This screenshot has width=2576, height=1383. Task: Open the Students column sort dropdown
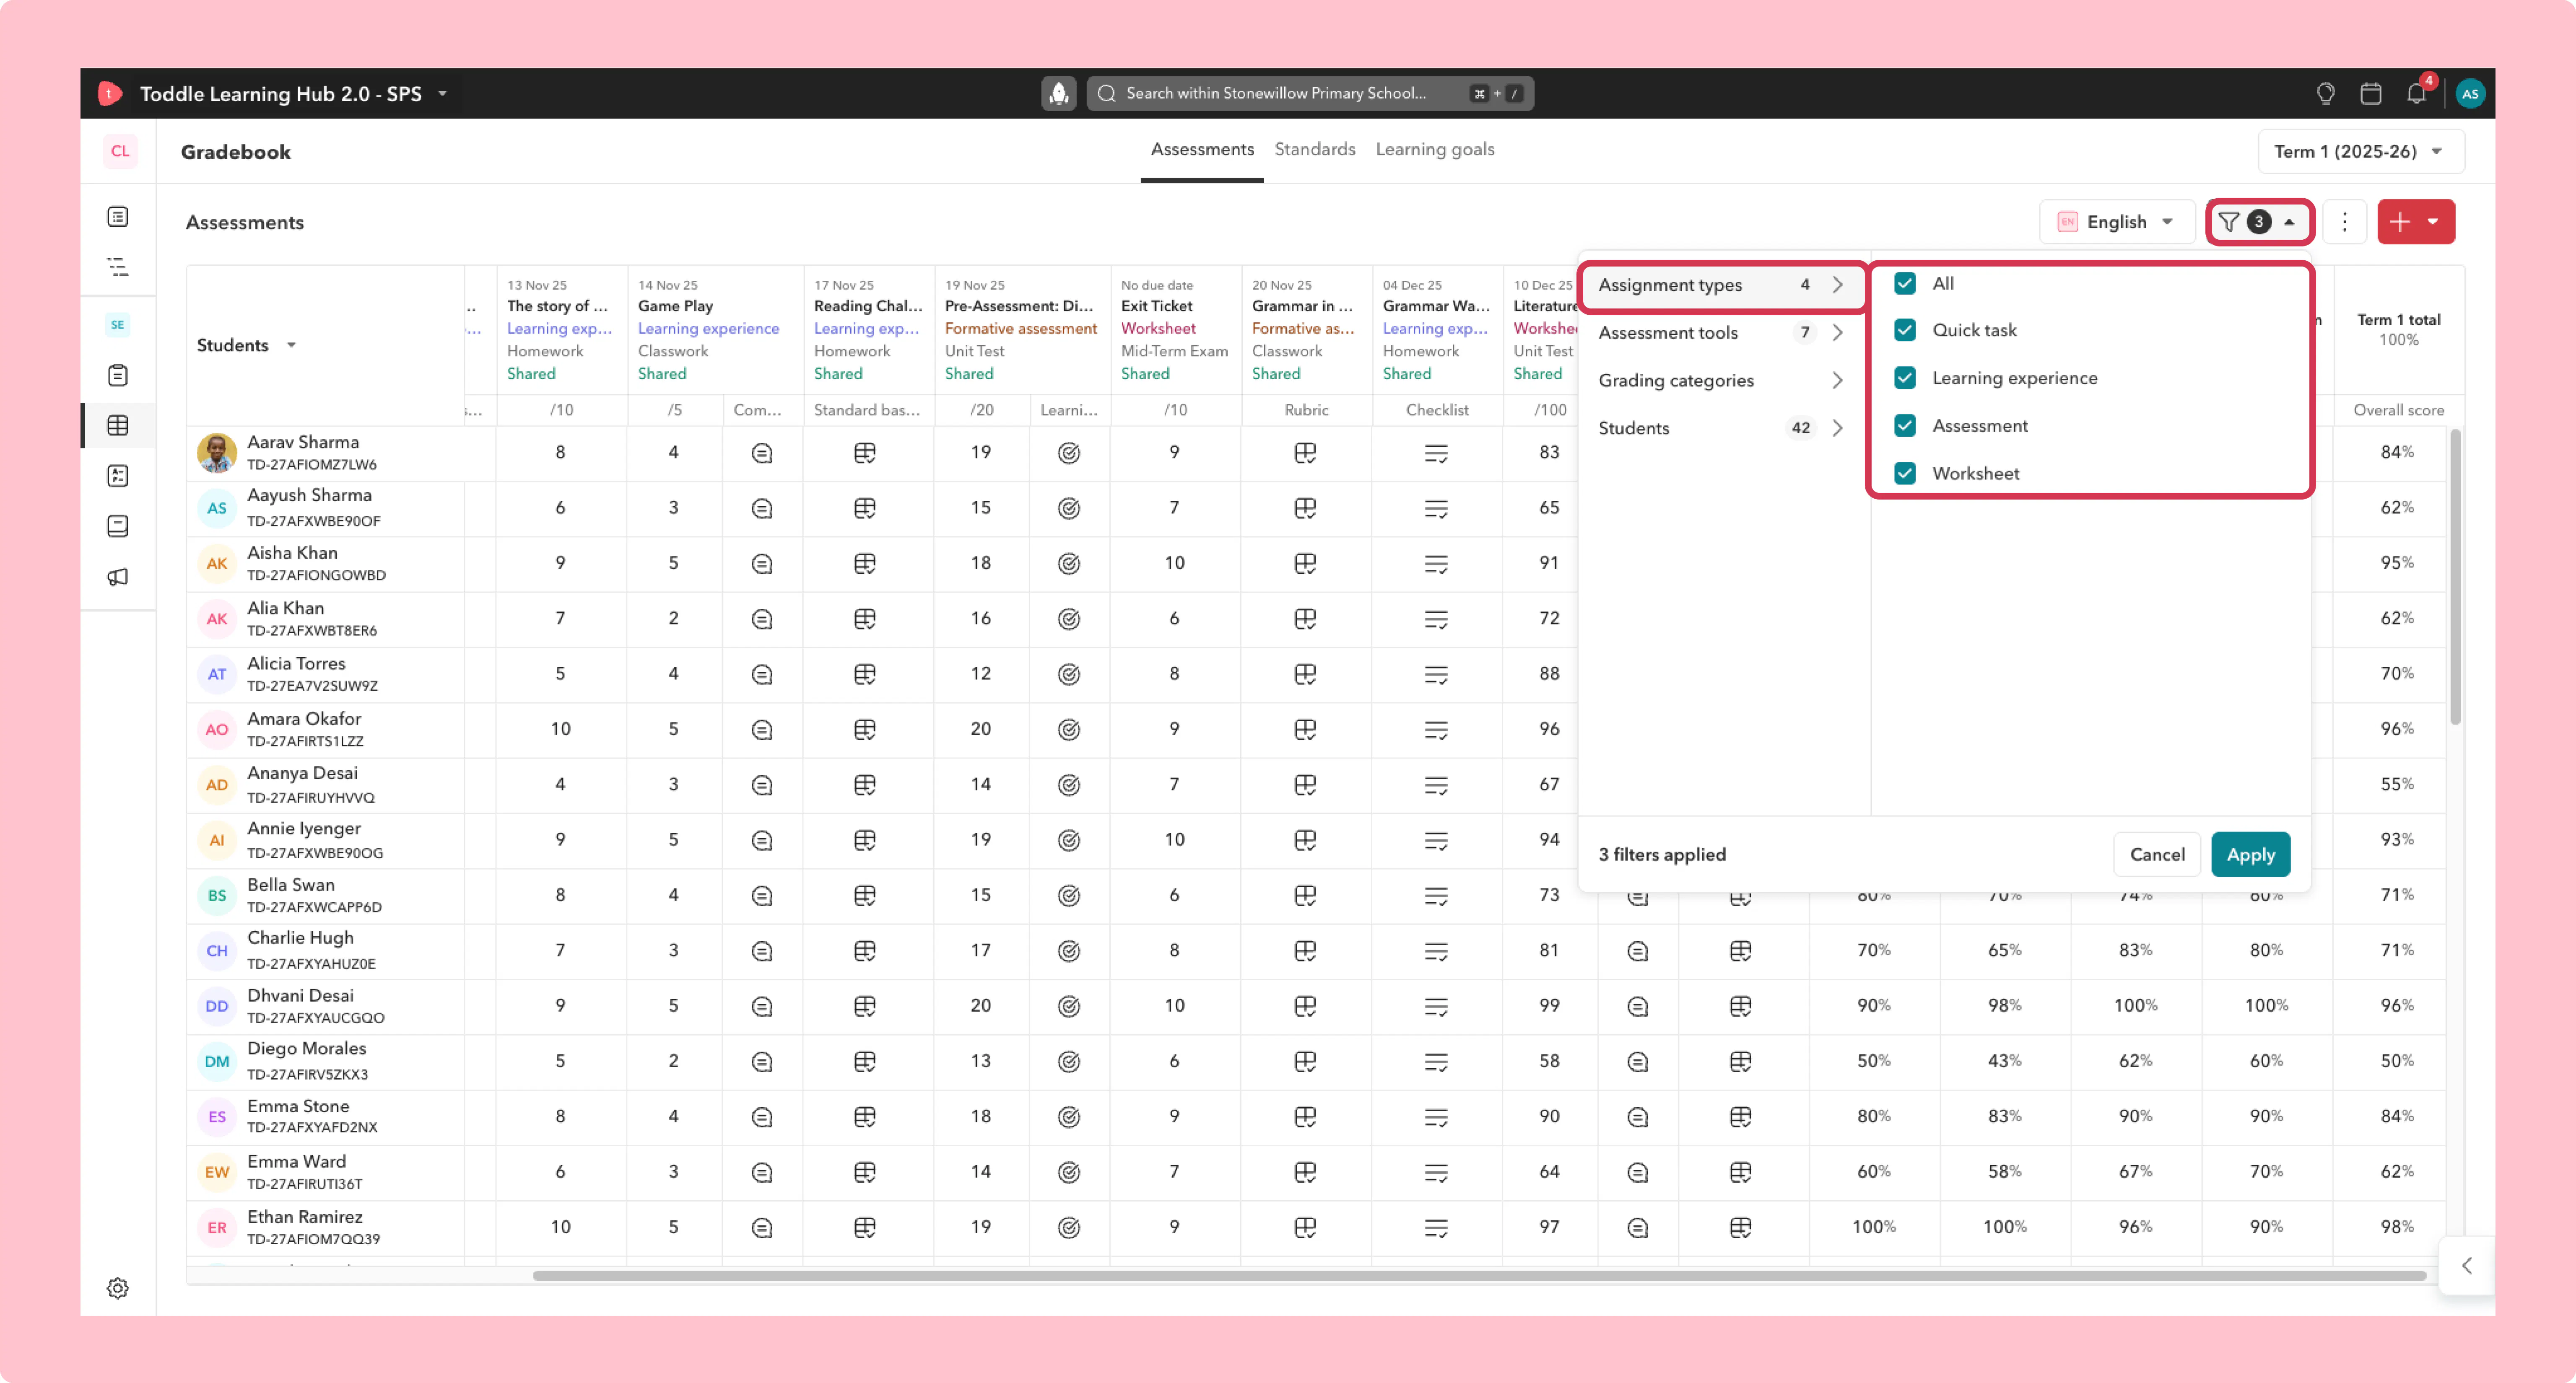click(291, 345)
